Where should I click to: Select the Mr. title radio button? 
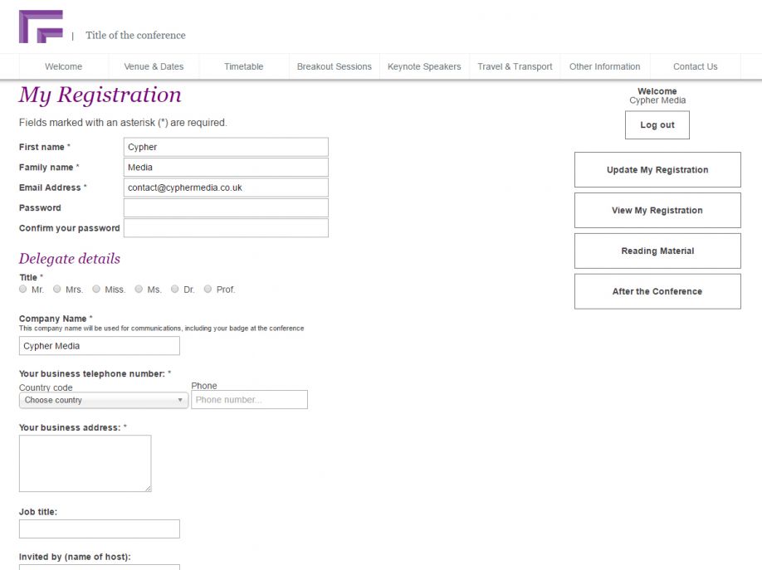point(23,290)
